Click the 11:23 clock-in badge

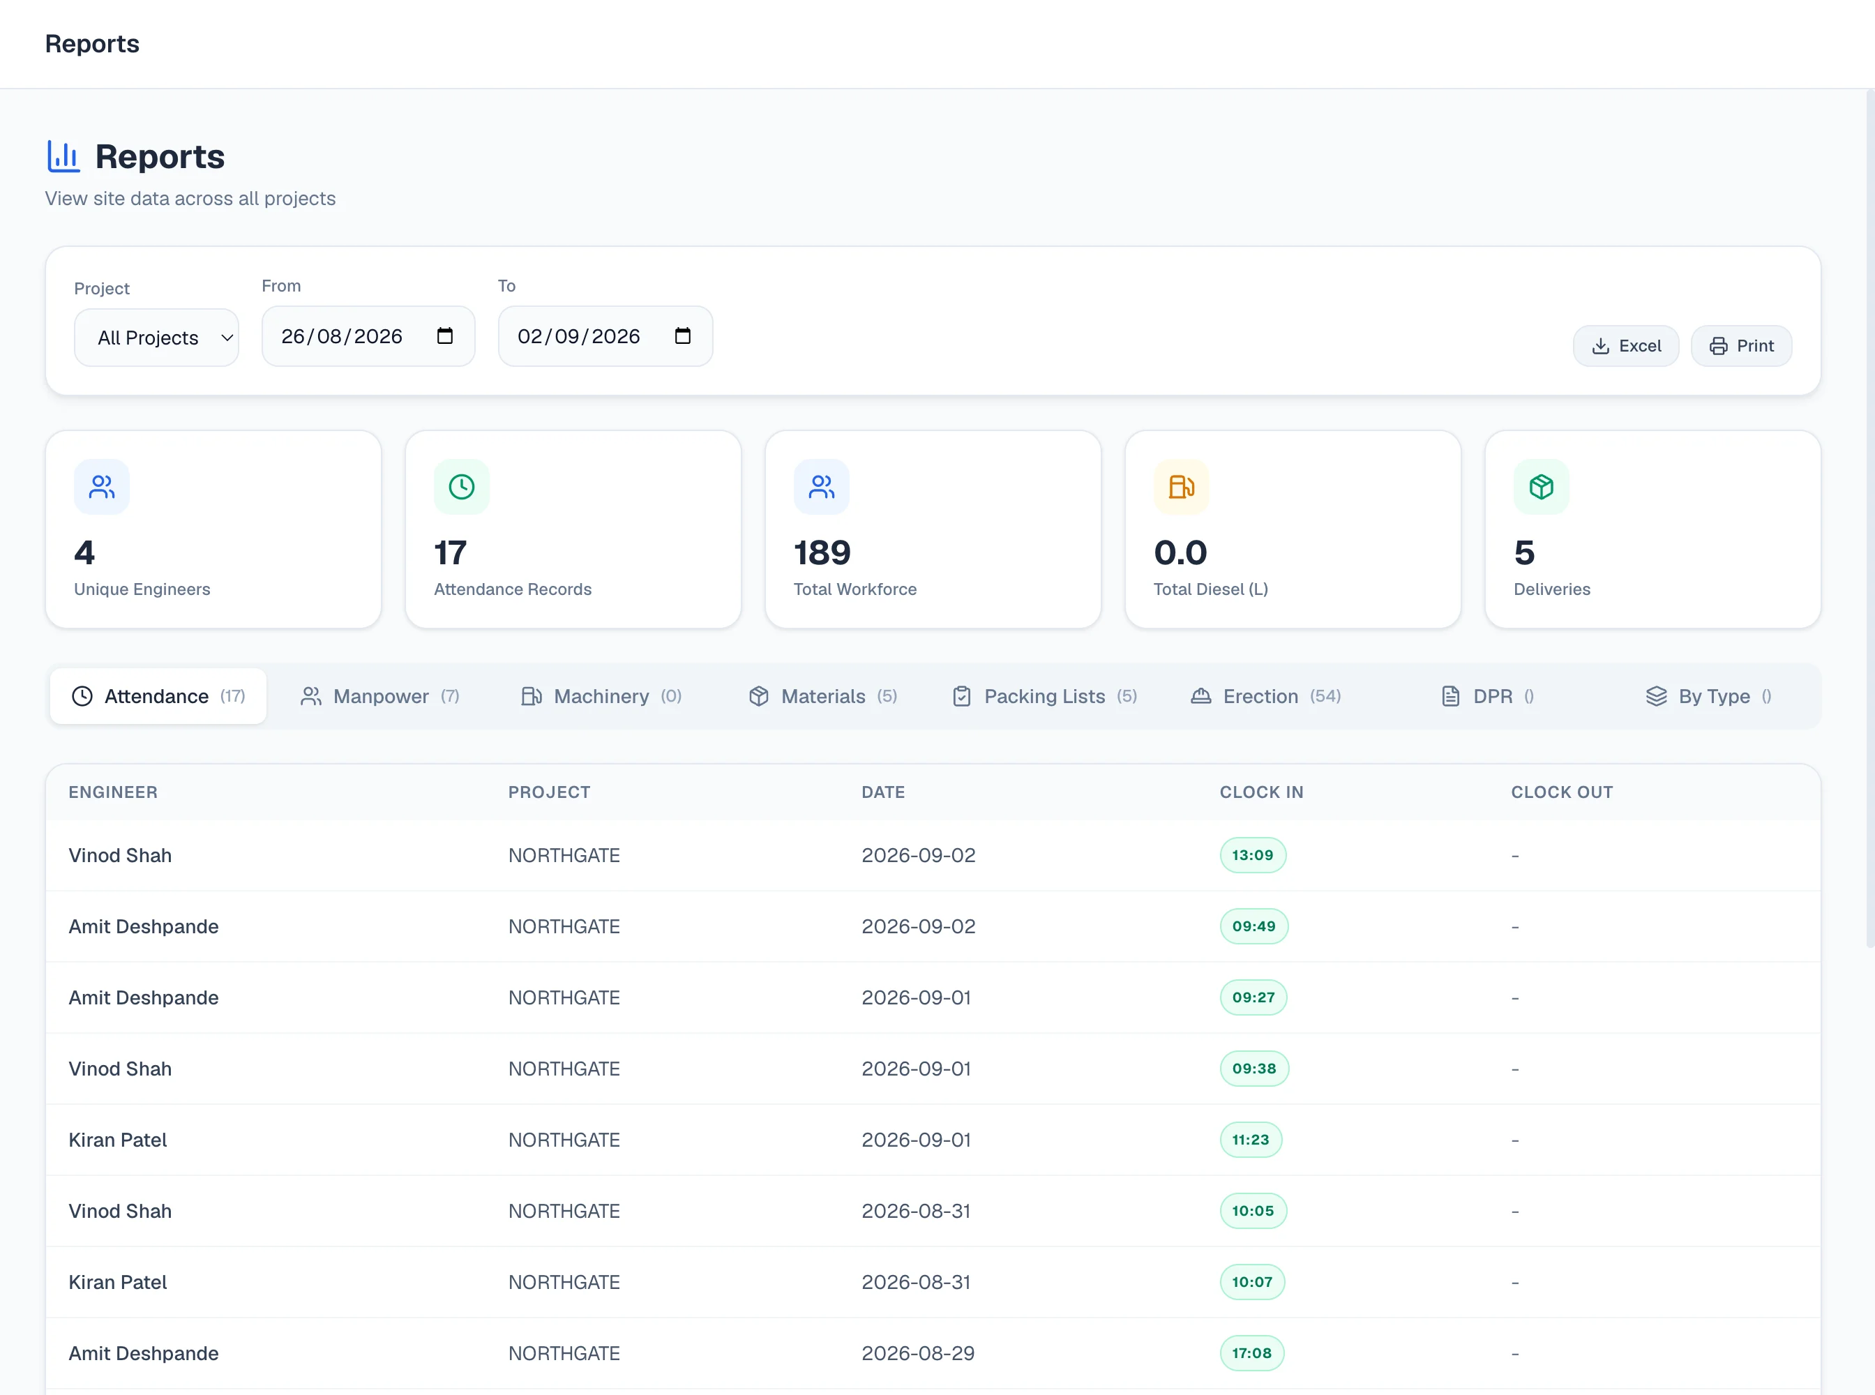tap(1251, 1140)
